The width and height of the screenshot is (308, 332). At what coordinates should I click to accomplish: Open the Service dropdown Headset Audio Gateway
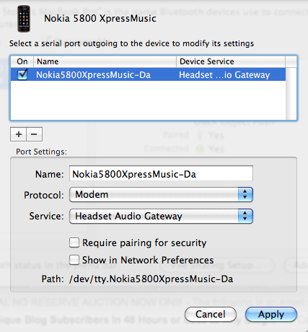pyautogui.click(x=161, y=216)
